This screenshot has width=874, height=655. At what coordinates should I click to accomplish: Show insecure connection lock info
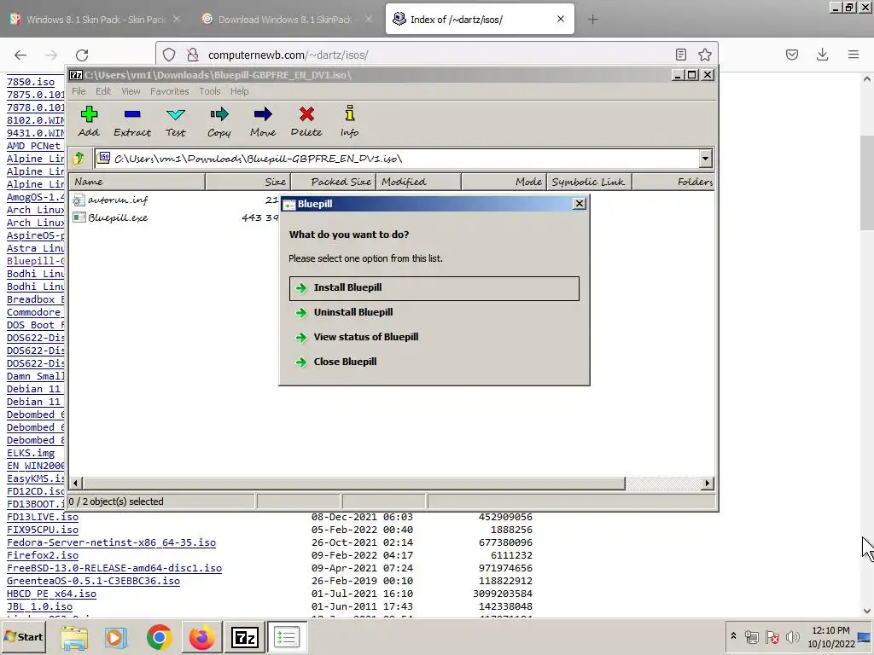coord(193,55)
